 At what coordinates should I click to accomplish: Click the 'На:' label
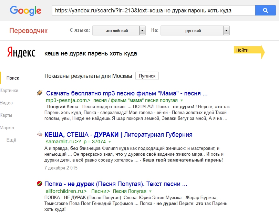(x=155, y=30)
